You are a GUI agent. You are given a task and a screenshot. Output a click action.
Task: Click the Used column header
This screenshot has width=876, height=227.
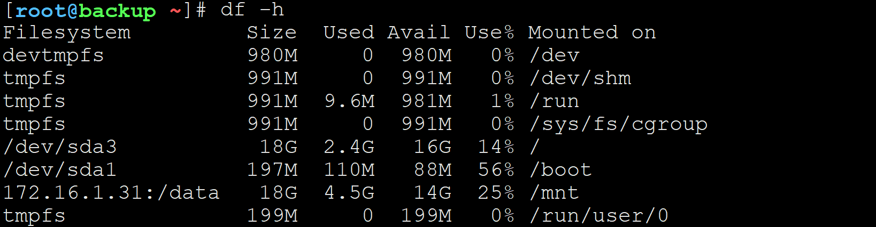tap(349, 33)
